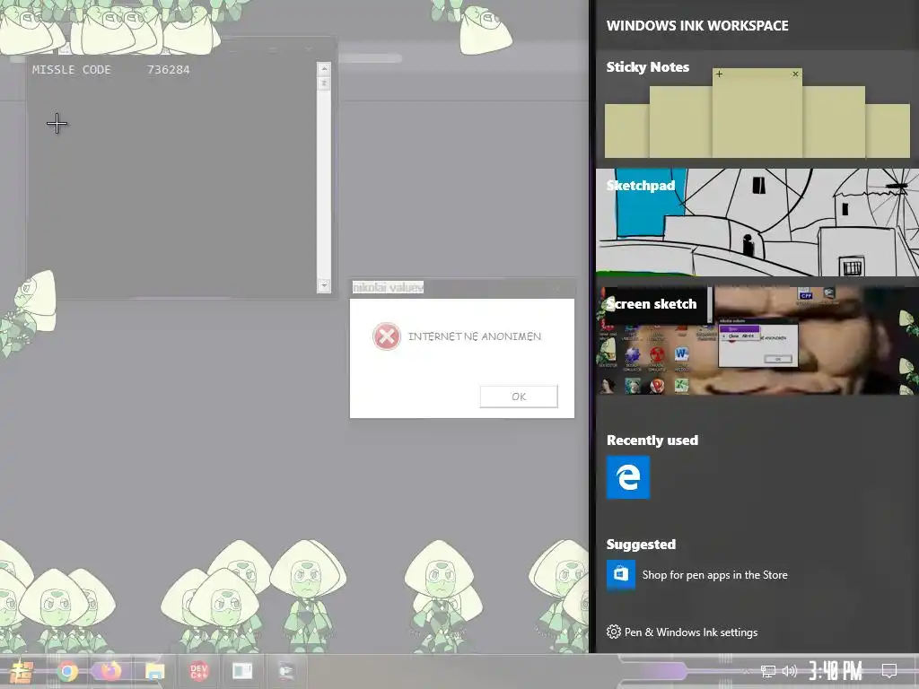Open the Store icon under Suggested

pos(621,575)
